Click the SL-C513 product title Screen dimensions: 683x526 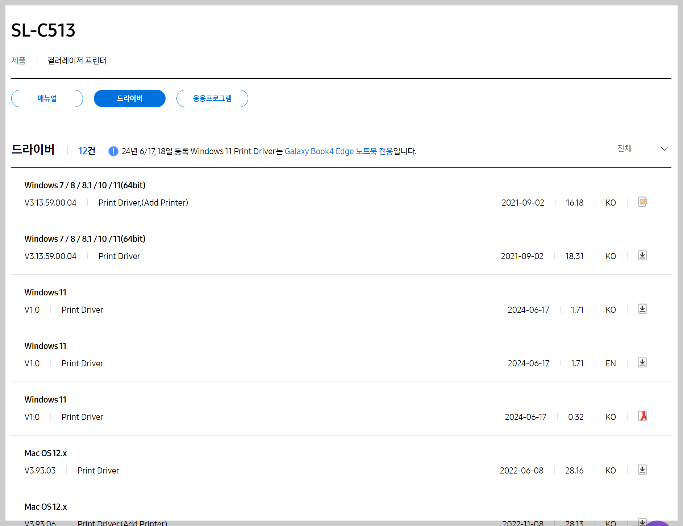click(43, 30)
